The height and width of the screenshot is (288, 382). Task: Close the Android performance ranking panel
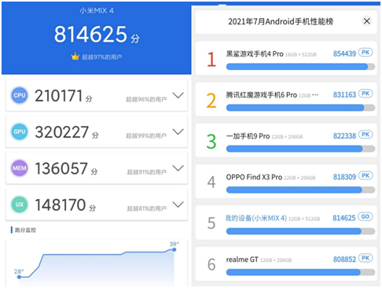(x=367, y=21)
